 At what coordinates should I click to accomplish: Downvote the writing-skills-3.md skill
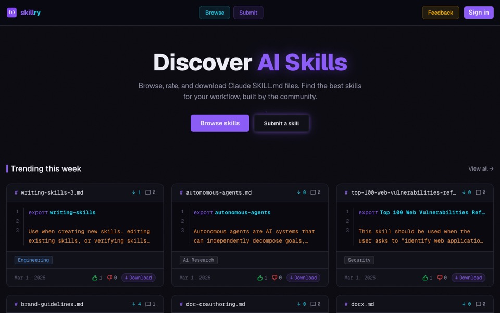pos(110,278)
